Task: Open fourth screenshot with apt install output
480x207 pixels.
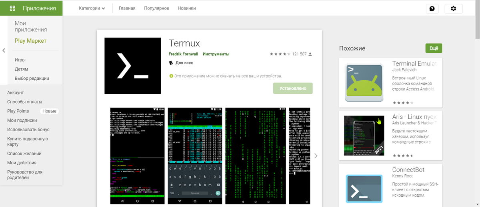Action: (x=299, y=156)
